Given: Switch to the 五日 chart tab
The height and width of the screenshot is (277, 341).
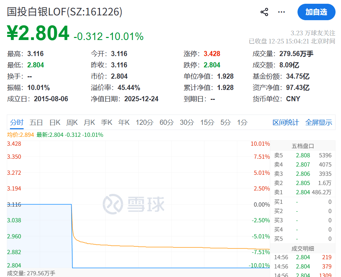Looking at the screenshot, I should click(x=36, y=122).
